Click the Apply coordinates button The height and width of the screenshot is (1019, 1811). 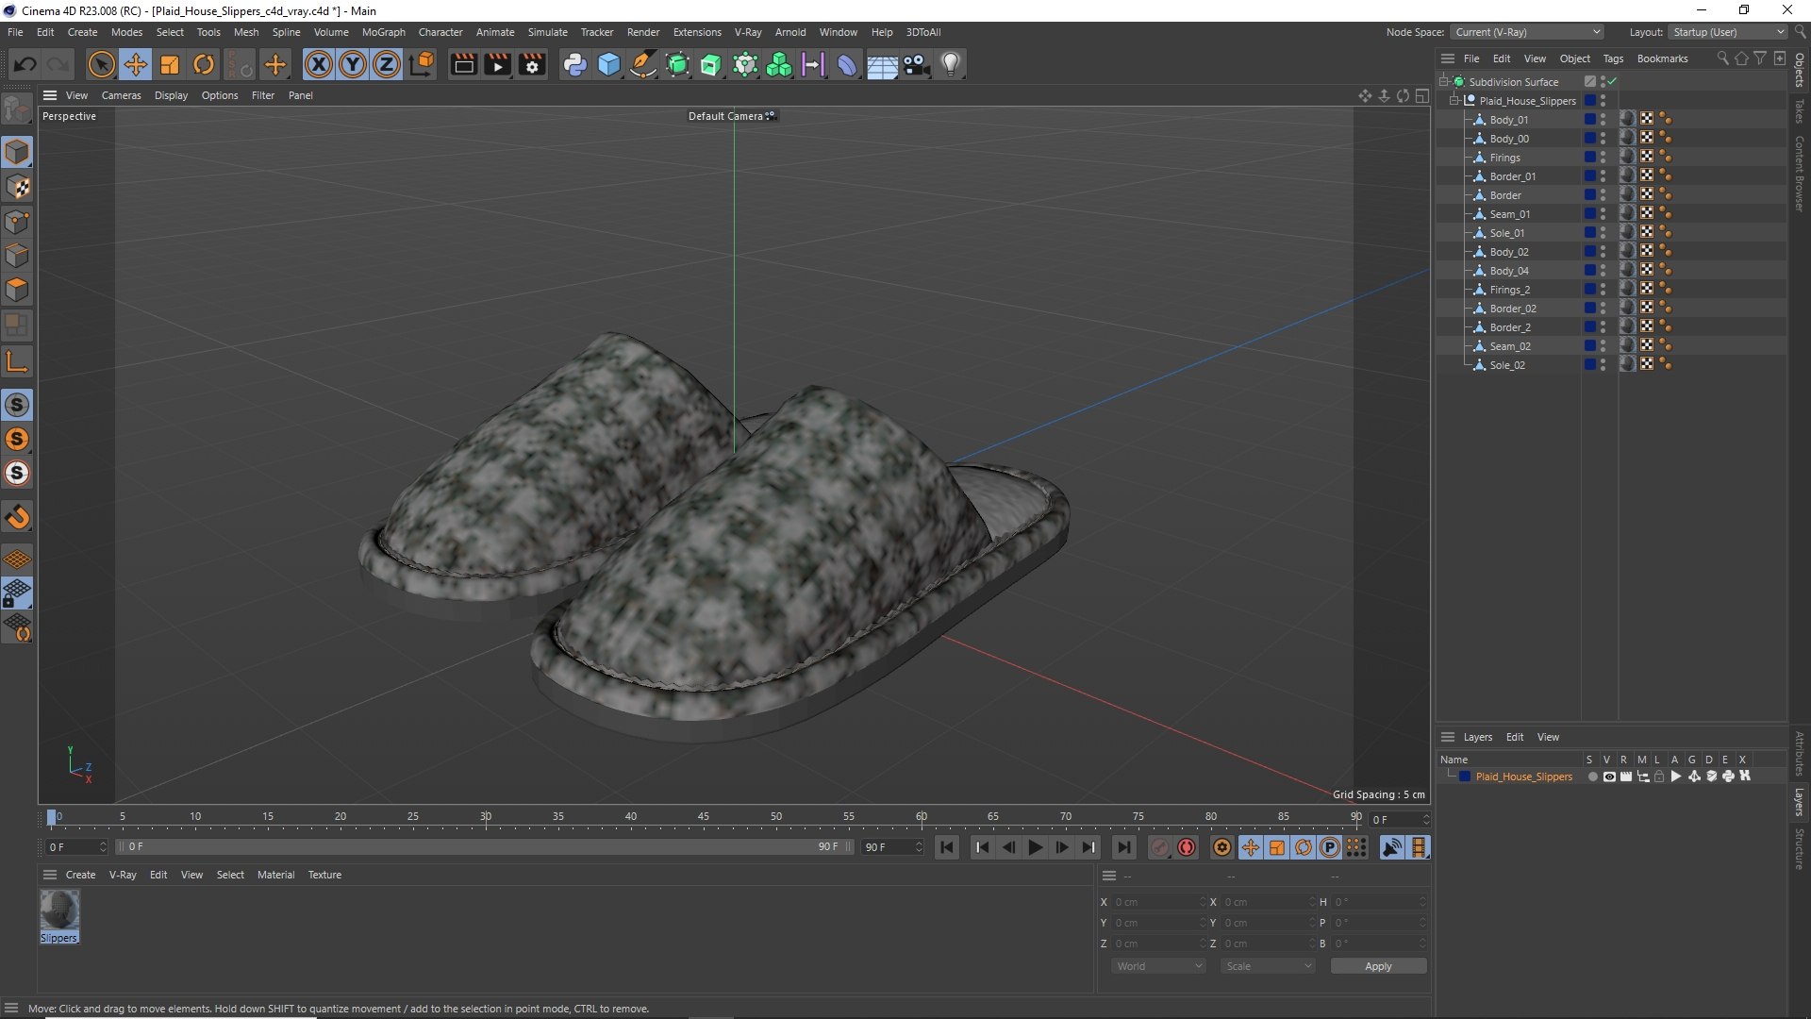(x=1378, y=966)
